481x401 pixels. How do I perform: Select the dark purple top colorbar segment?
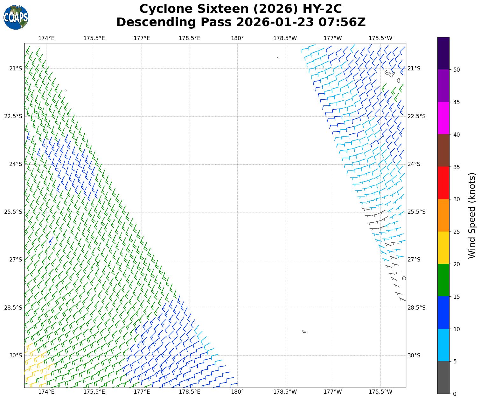(443, 53)
